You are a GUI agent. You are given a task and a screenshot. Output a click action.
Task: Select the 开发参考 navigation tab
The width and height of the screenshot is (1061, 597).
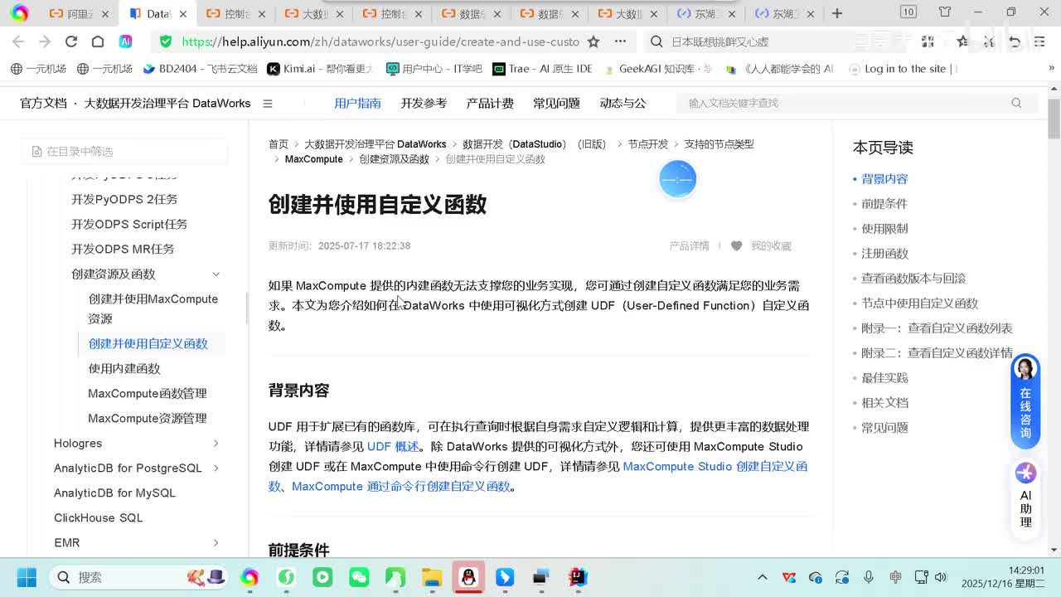pos(424,103)
